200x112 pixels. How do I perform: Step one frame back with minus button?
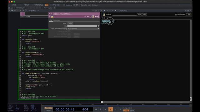116,109
